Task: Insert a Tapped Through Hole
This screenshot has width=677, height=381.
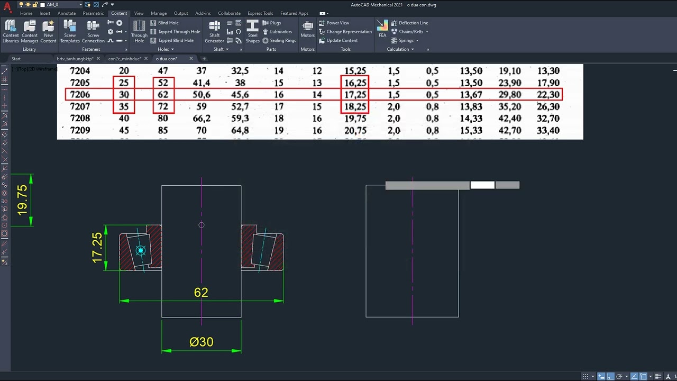Action: [175, 32]
